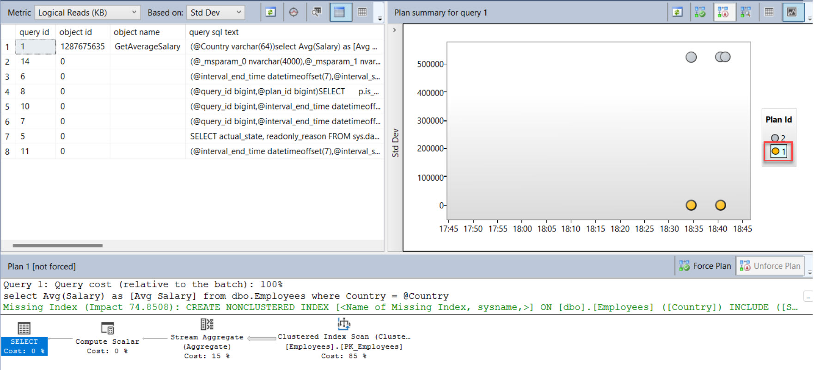The height and width of the screenshot is (370, 814).
Task: Compare plans icon in plan summary toolbar
Action: 746,12
